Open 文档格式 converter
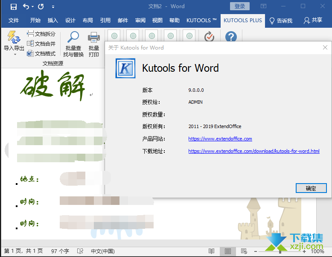Image resolution: width=332 pixels, height=257 pixels. [41, 54]
